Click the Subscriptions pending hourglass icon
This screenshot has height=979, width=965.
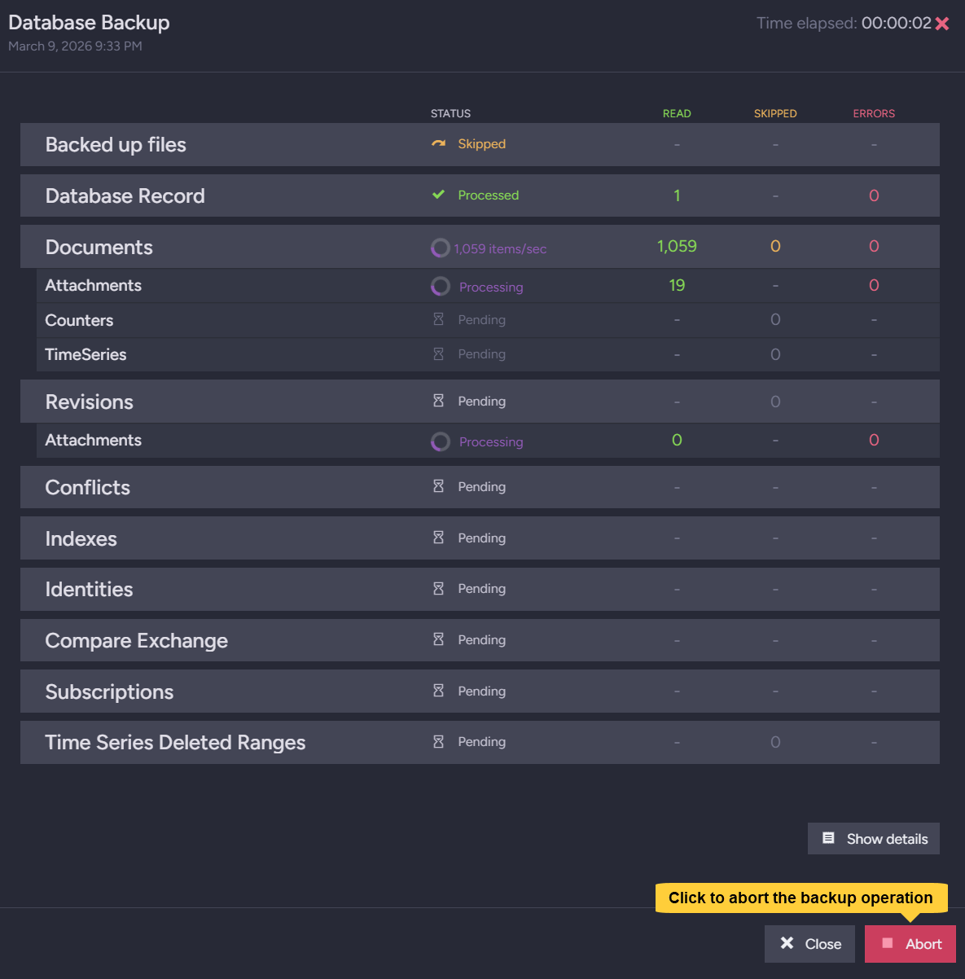(x=438, y=691)
